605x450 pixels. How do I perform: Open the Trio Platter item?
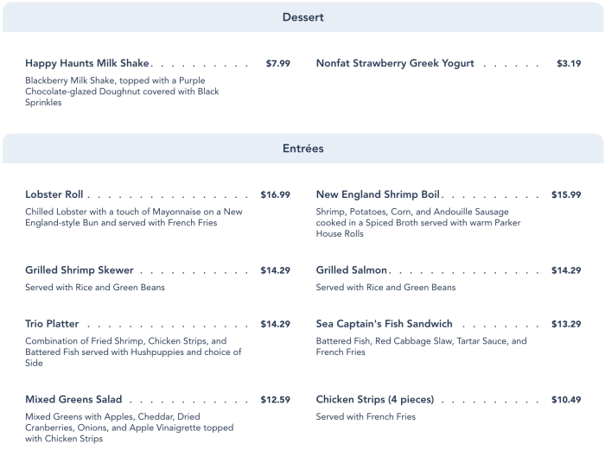tap(52, 324)
